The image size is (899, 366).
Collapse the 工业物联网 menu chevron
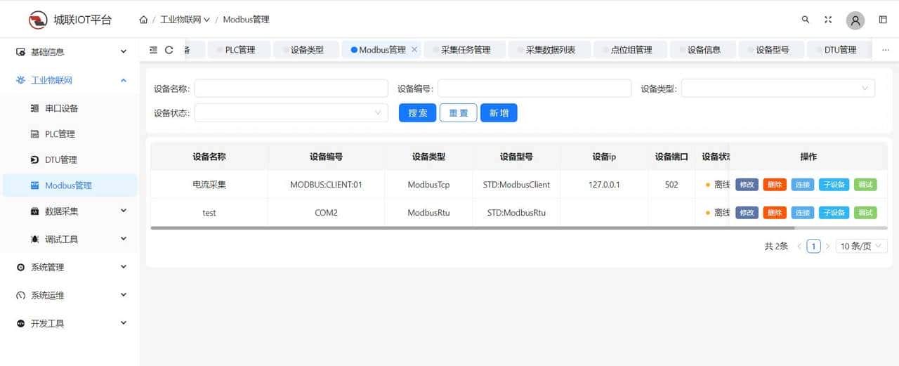point(124,80)
